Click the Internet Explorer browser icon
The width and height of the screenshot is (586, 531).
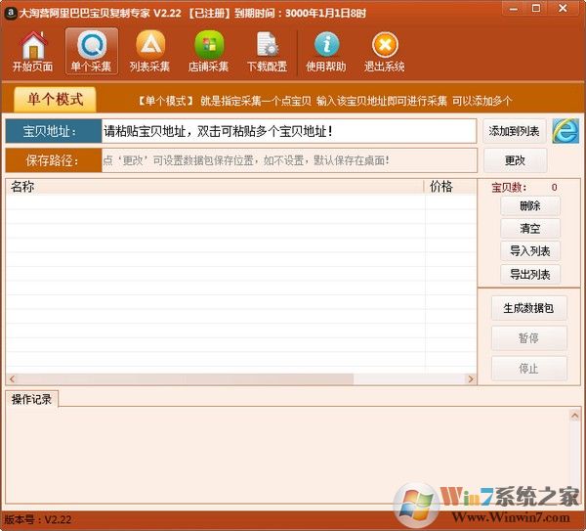click(565, 131)
